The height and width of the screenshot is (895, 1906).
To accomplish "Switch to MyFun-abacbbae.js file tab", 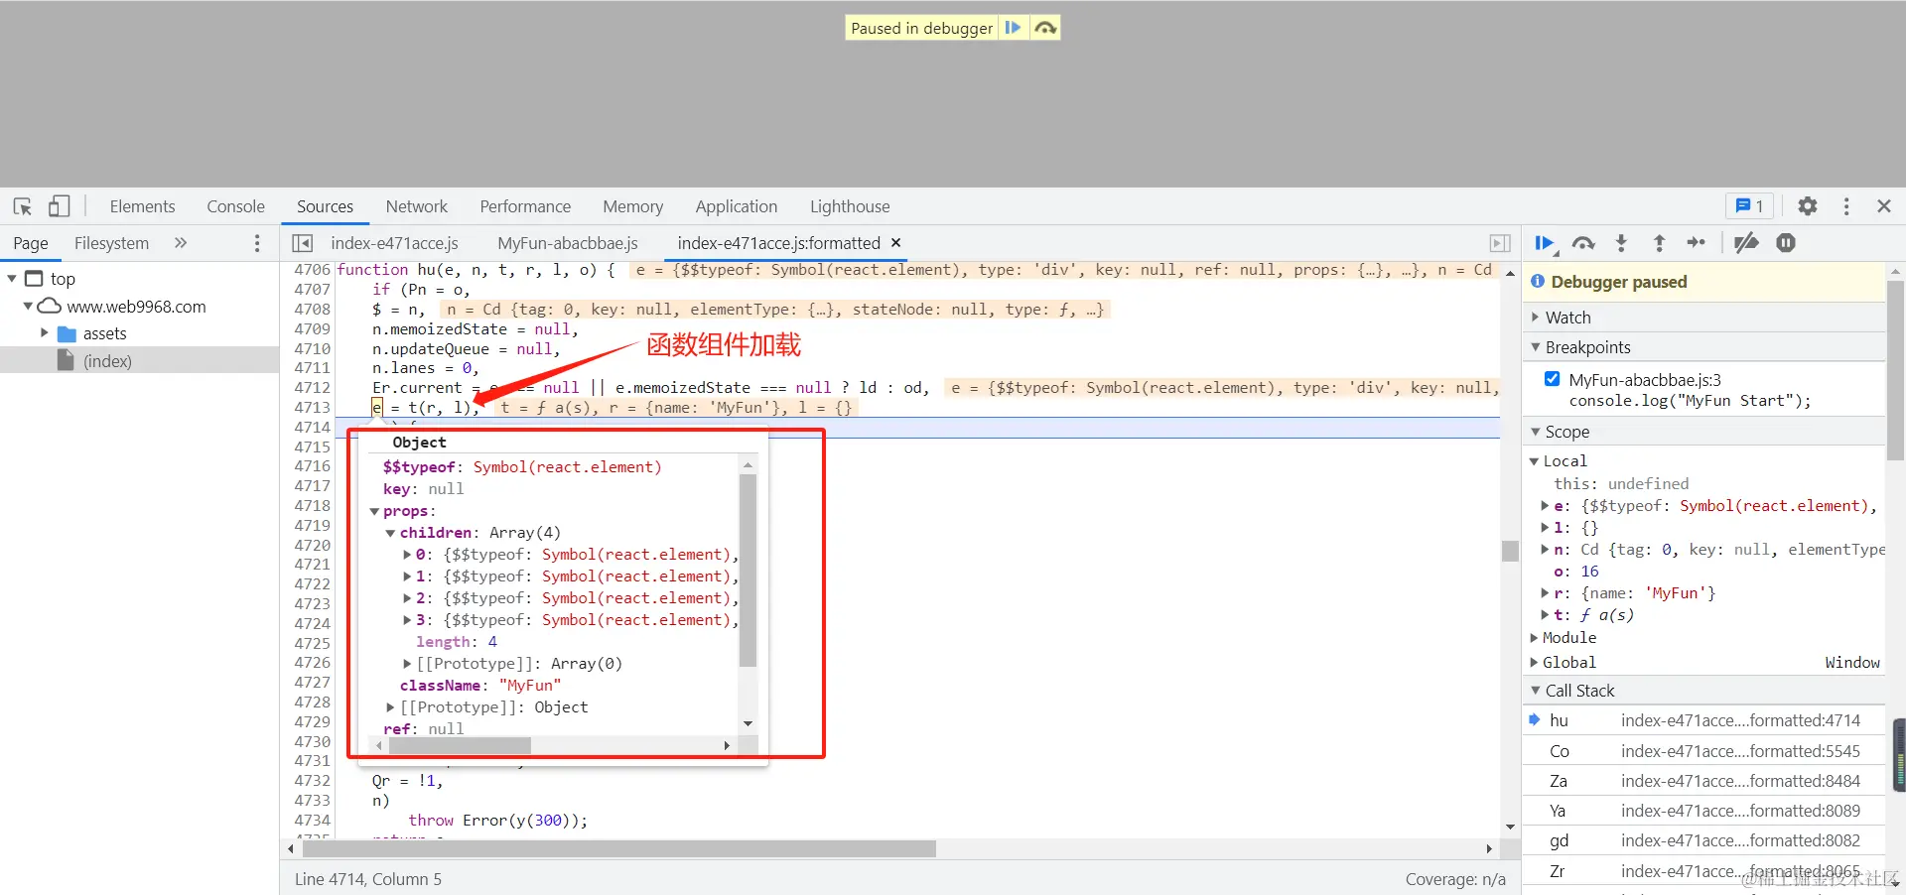I will (x=568, y=243).
